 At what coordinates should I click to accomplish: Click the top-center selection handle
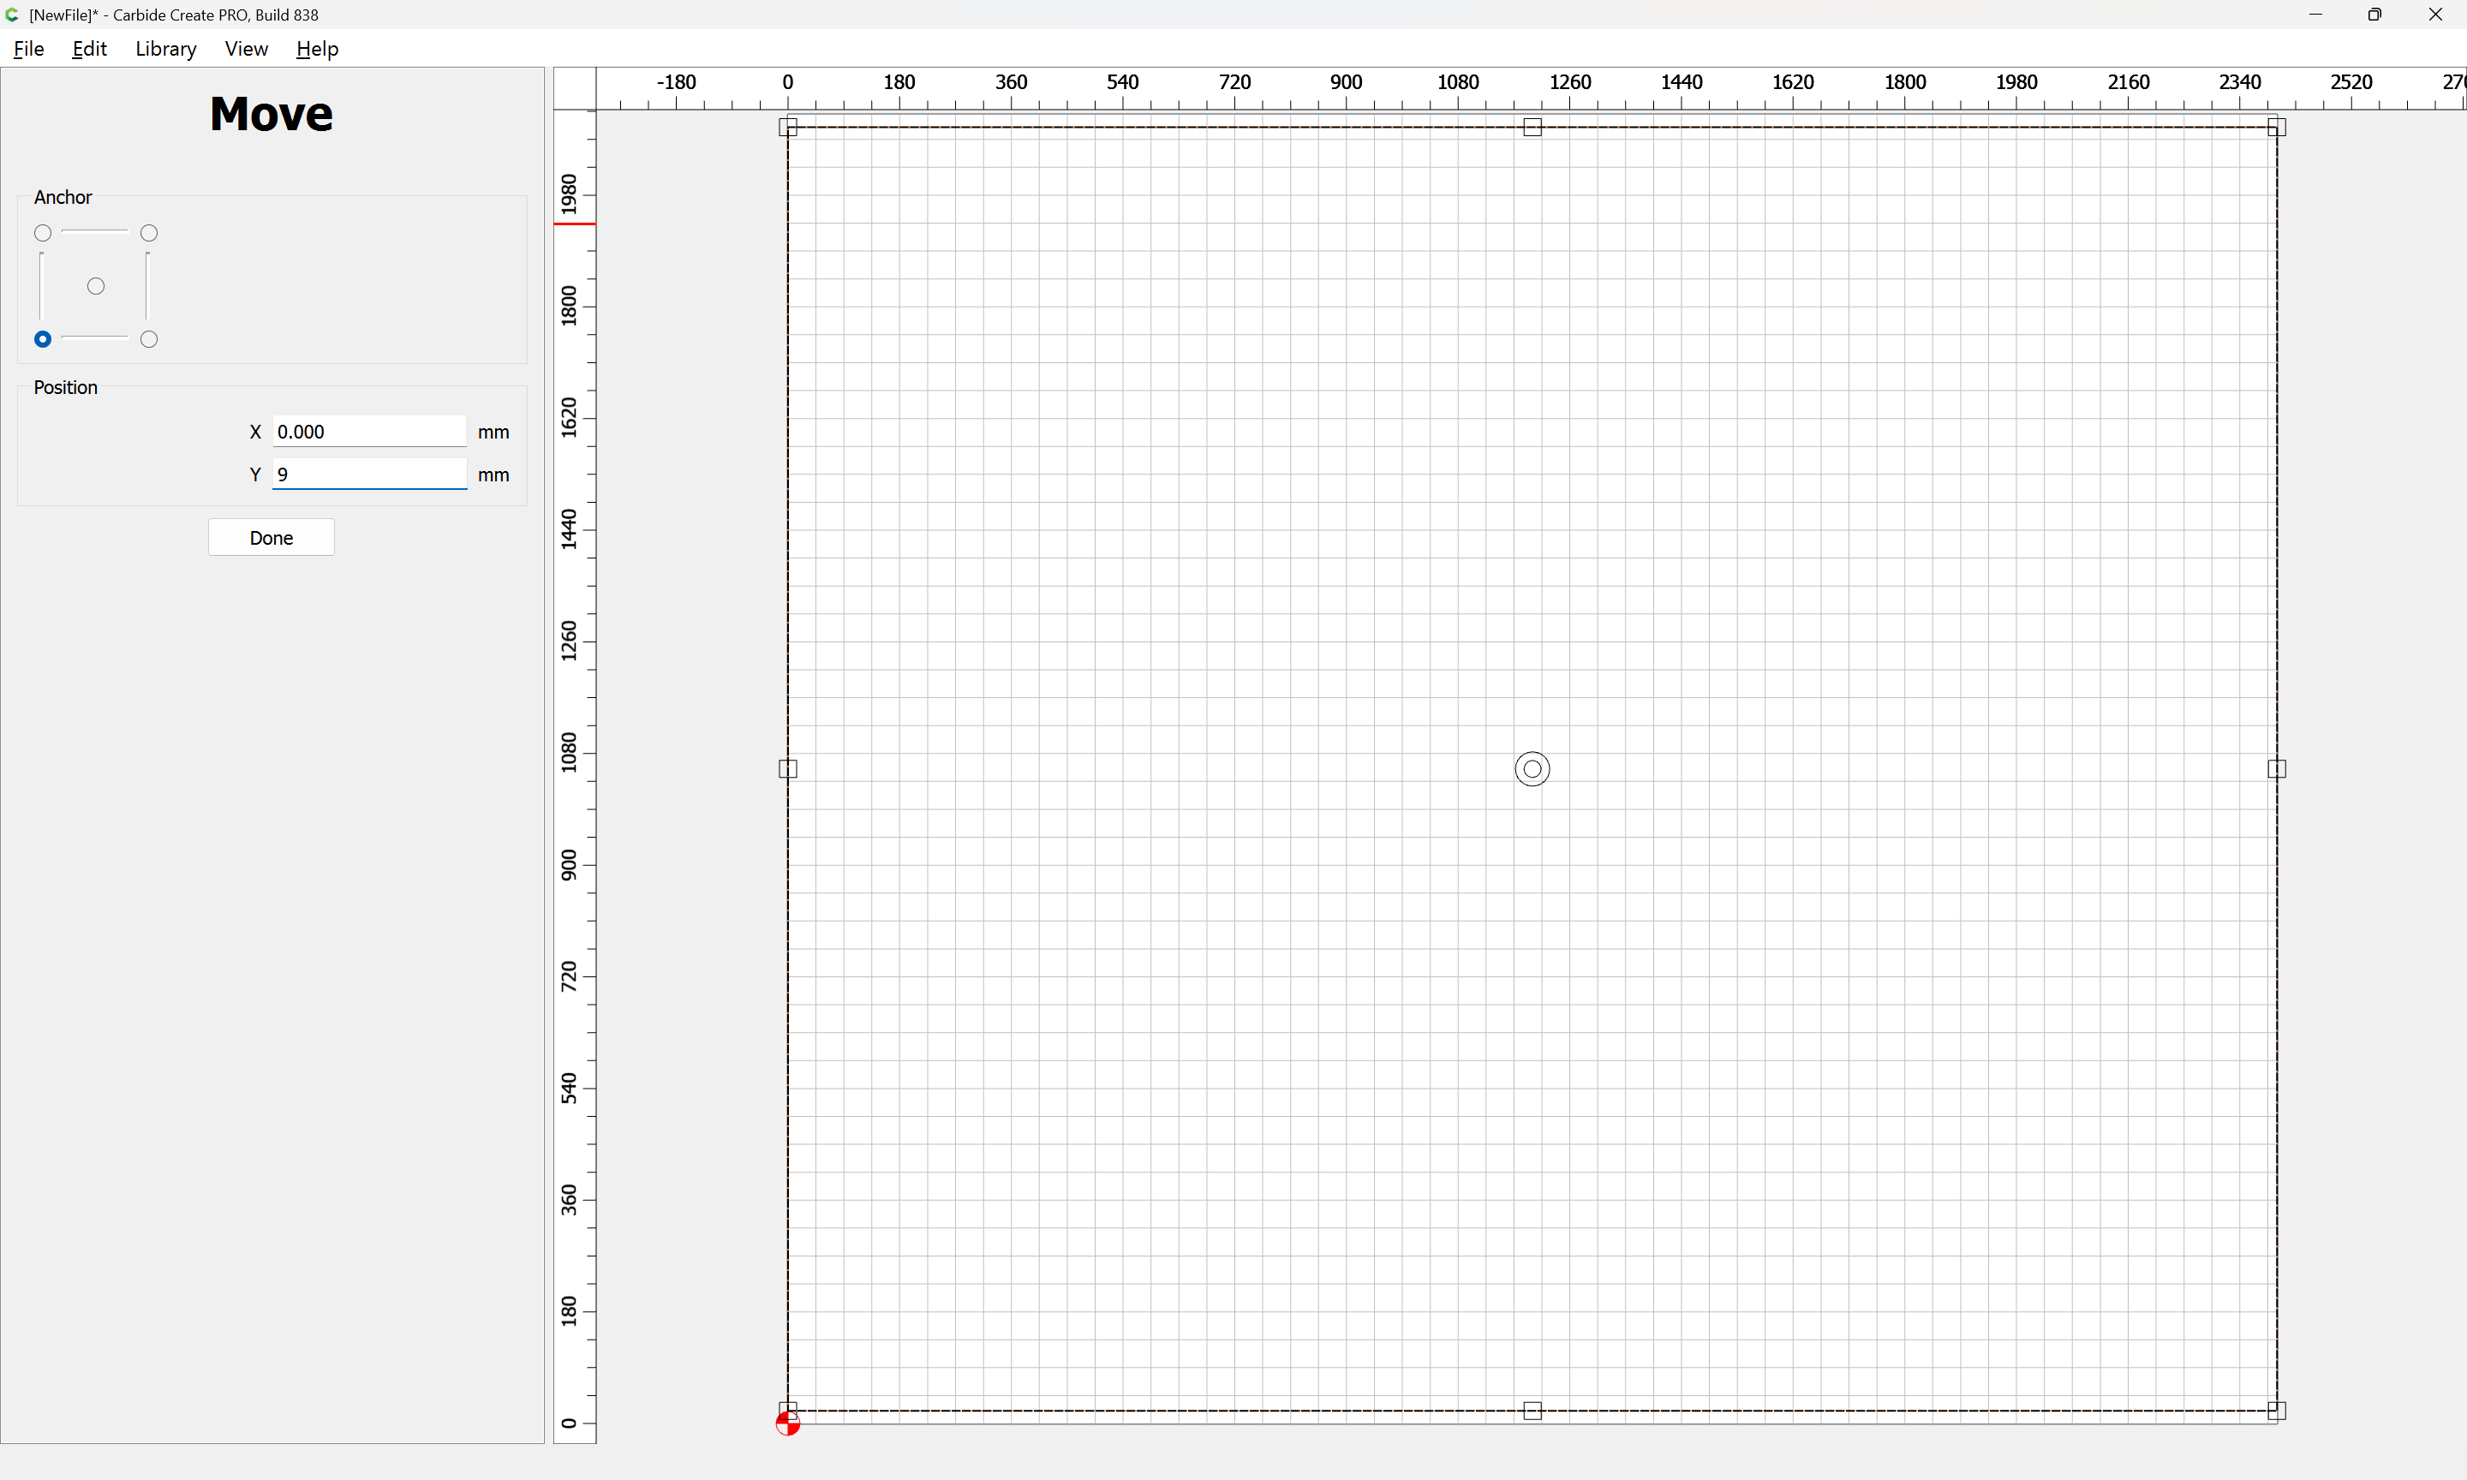1532,128
